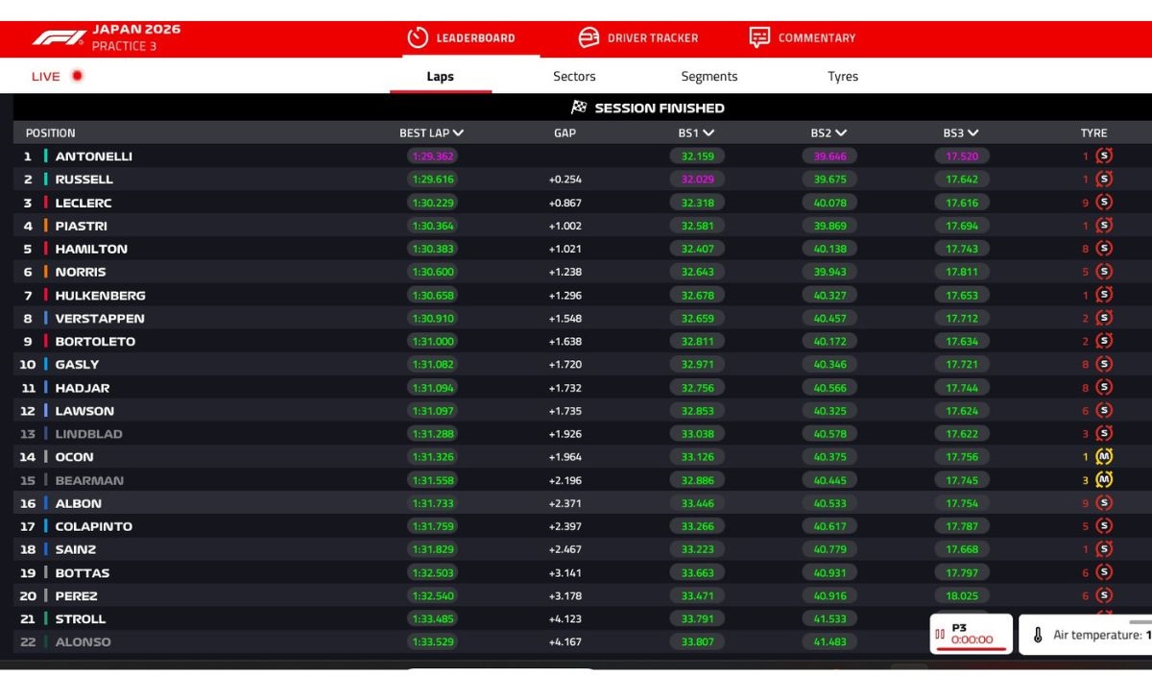The height and width of the screenshot is (700, 1152).
Task: Click the red progress bar under P3 timer
Action: (970, 651)
